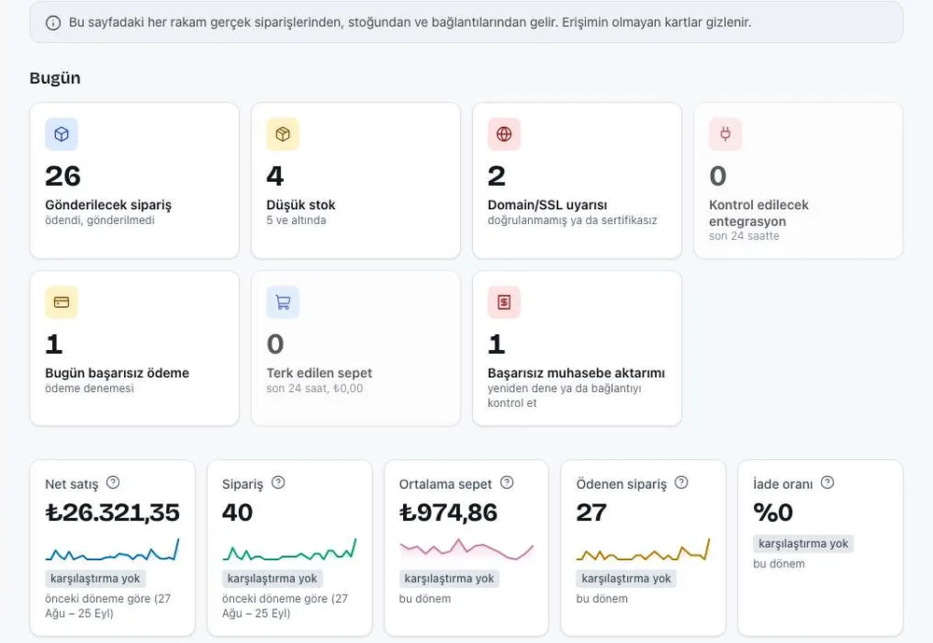Click the value %0 under İade oranı
933x643 pixels.
[x=773, y=512]
